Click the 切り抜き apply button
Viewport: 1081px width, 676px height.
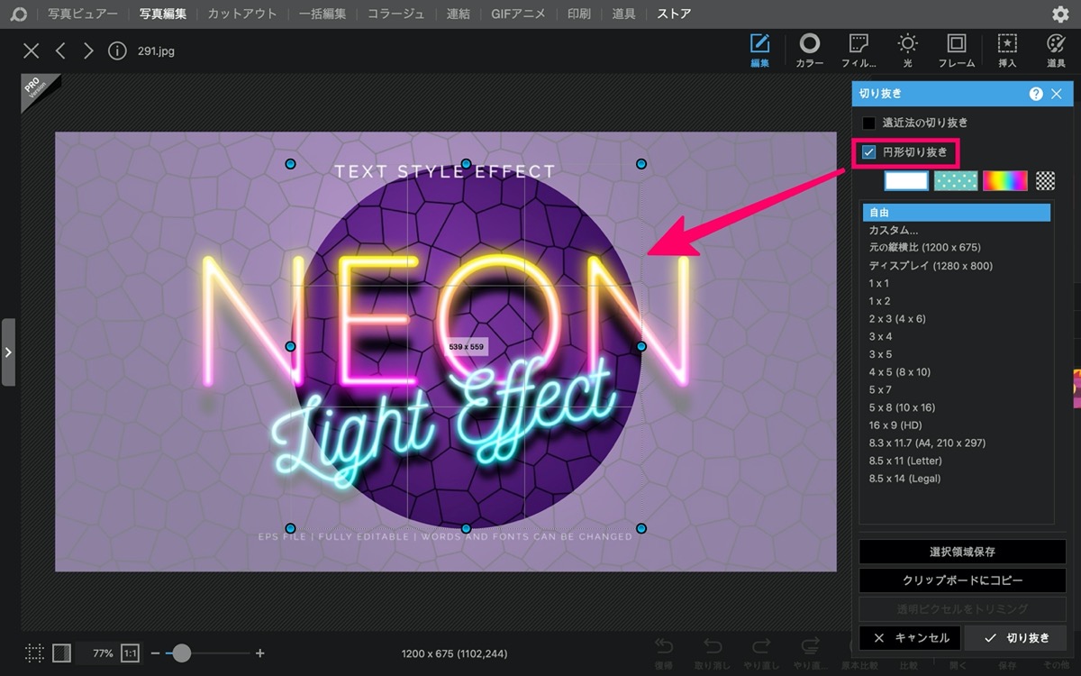tap(1016, 638)
